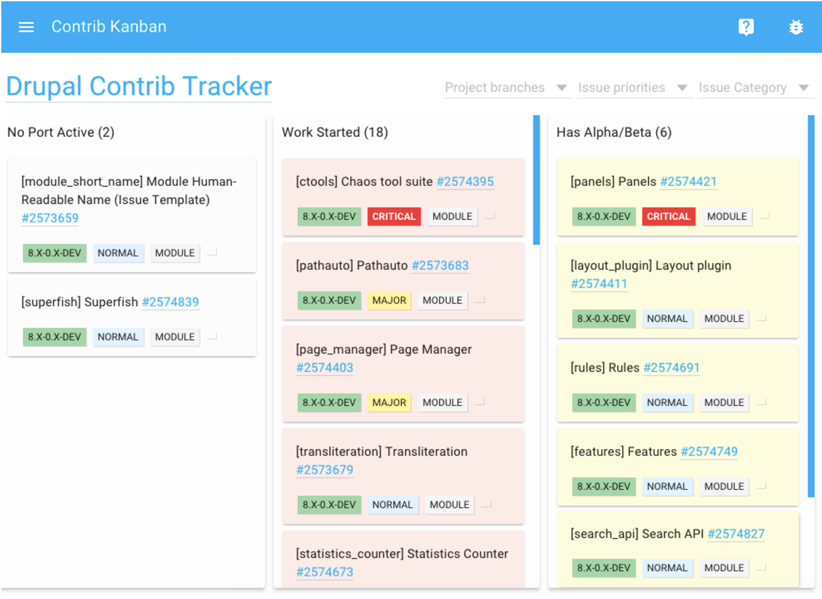Expand the Project branches dropdown
Viewport: 822px width, 599px height.
pos(507,88)
